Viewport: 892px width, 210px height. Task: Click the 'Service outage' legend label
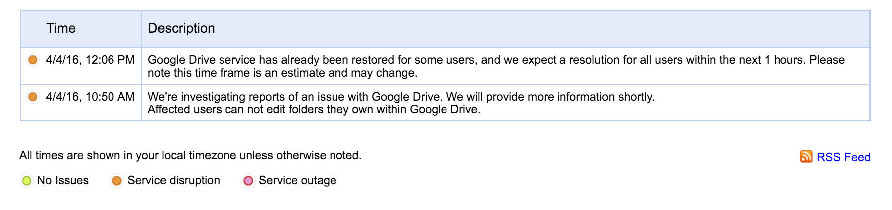[297, 180]
